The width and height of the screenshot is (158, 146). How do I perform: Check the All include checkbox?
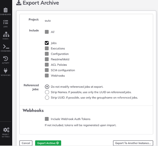[x=47, y=32]
